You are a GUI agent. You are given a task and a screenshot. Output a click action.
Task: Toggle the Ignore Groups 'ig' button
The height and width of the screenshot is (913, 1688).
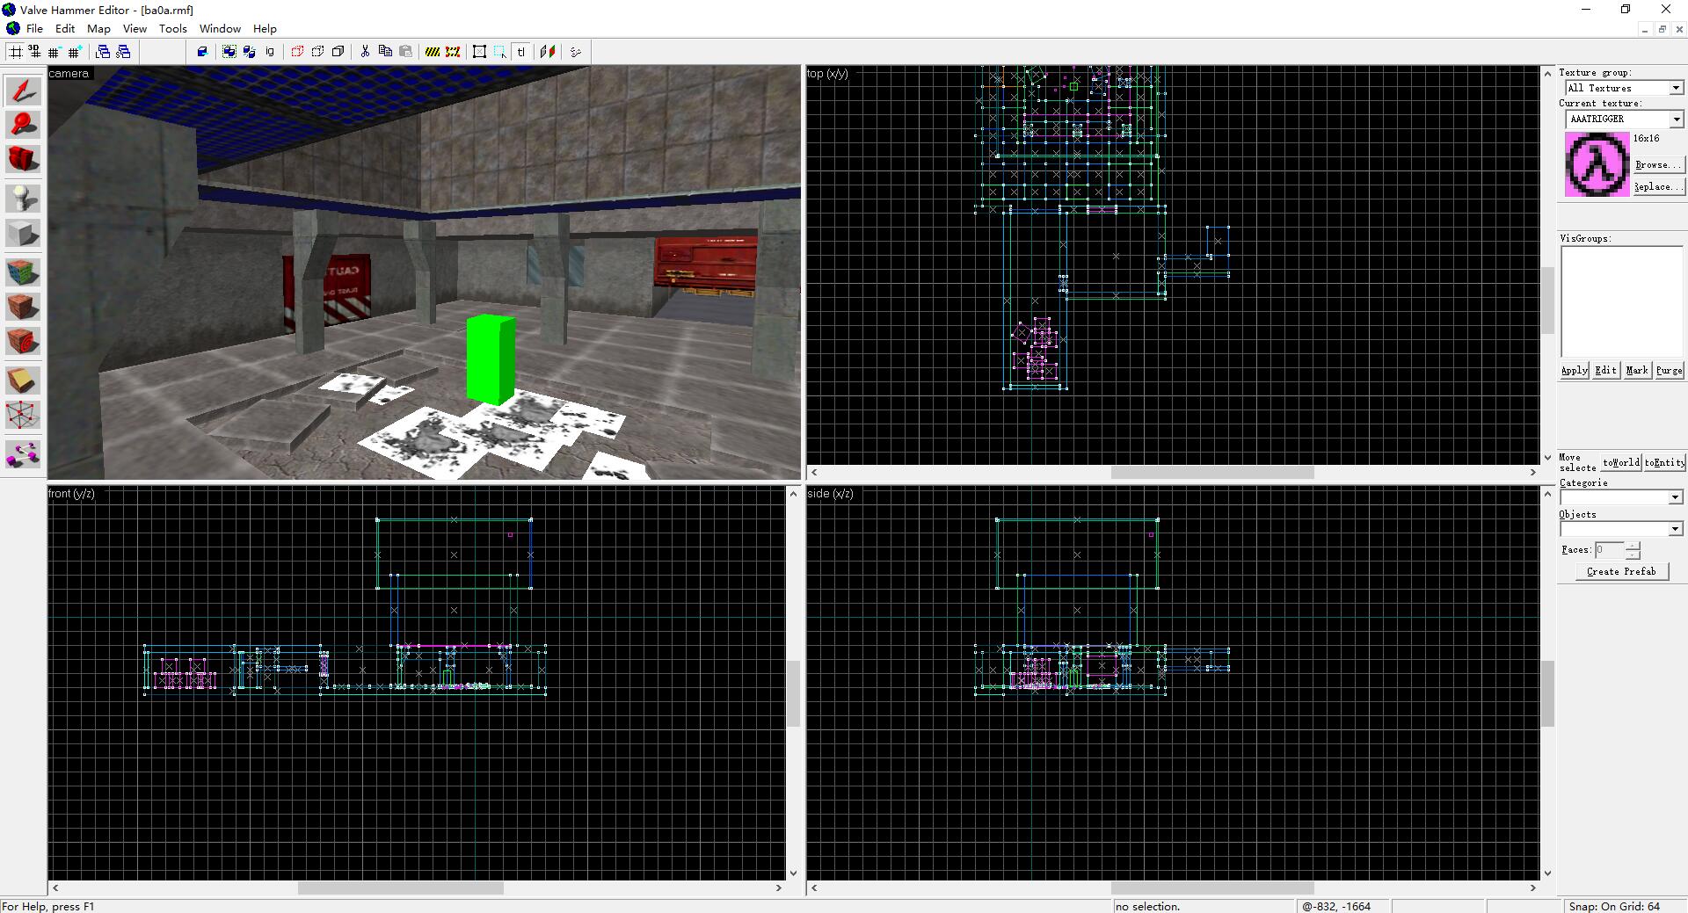(x=270, y=52)
